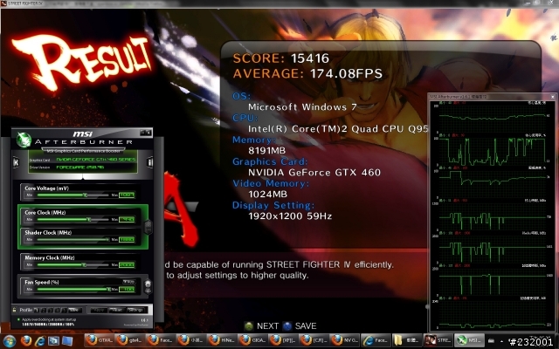Click the MSI Afterburner green logo icon

(24, 140)
